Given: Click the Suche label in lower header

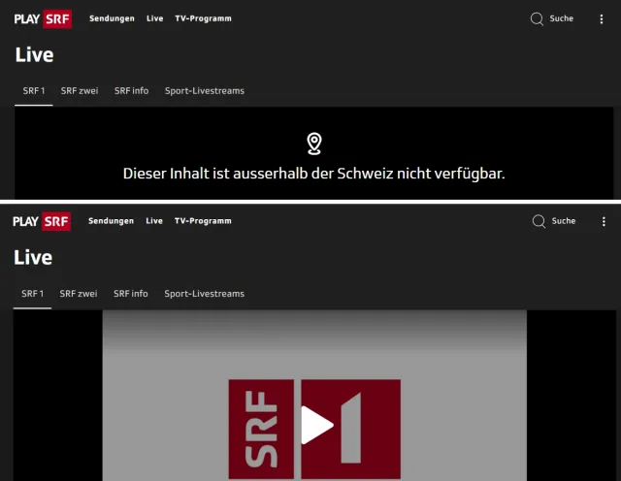Looking at the screenshot, I should (564, 221).
